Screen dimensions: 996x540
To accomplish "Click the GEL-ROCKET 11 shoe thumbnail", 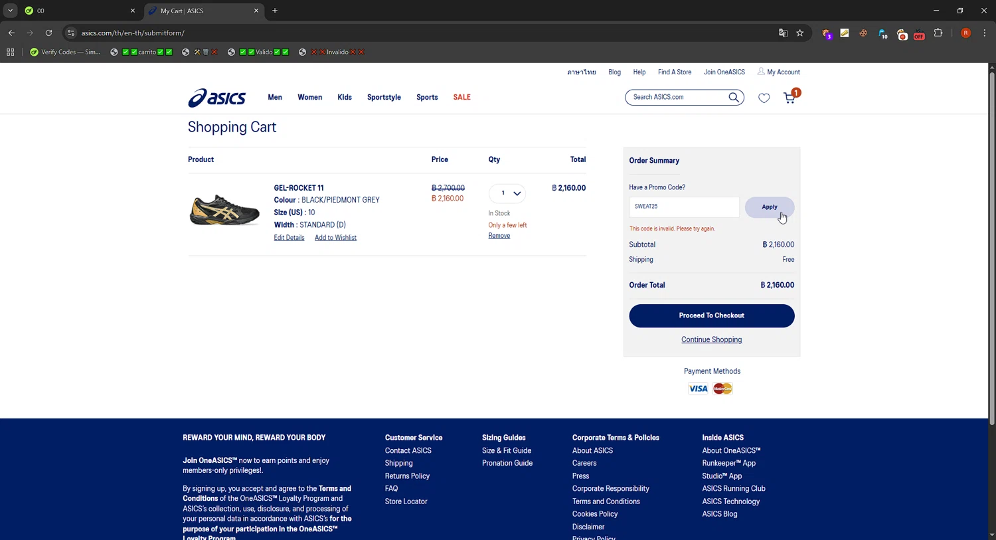I will (224, 209).
